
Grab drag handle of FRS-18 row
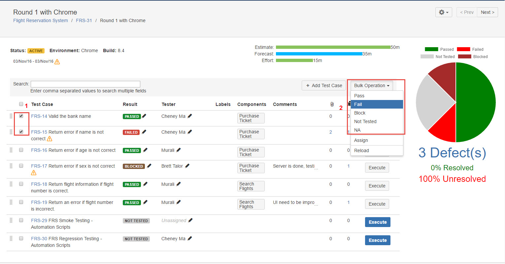coord(11,184)
